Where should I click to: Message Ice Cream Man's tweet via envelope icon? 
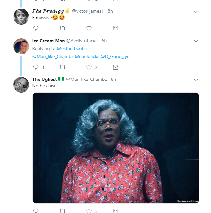pyautogui.click(x=115, y=67)
